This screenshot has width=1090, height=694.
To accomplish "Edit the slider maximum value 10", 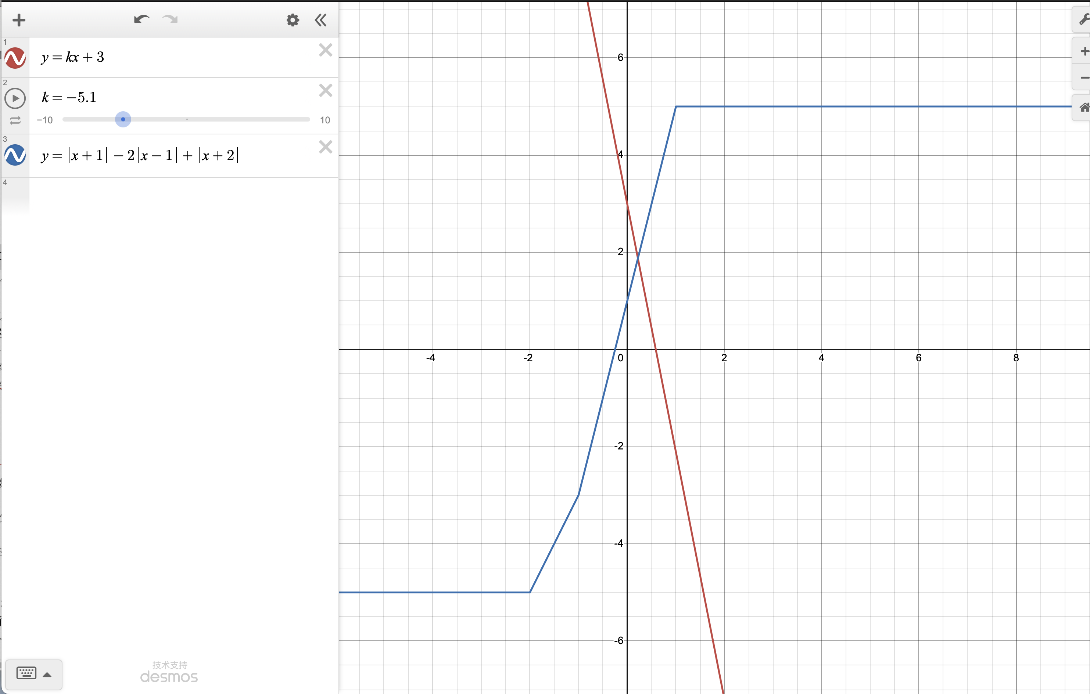I will tap(325, 120).
